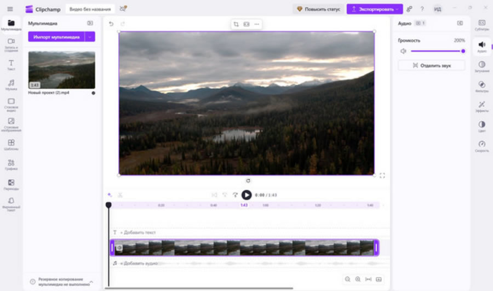The image size is (493, 291).
Task: Open the hamburger main menu
Action: (x=10, y=9)
